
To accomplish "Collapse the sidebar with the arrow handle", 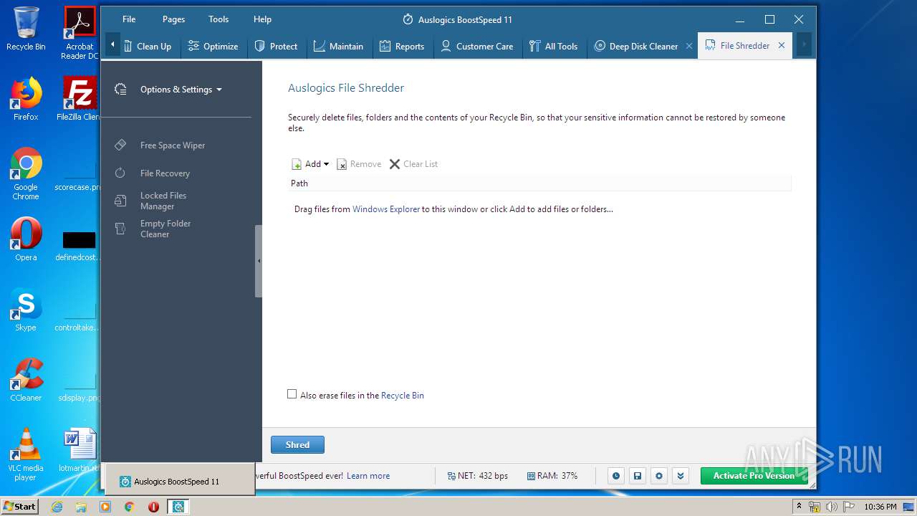I will point(259,261).
